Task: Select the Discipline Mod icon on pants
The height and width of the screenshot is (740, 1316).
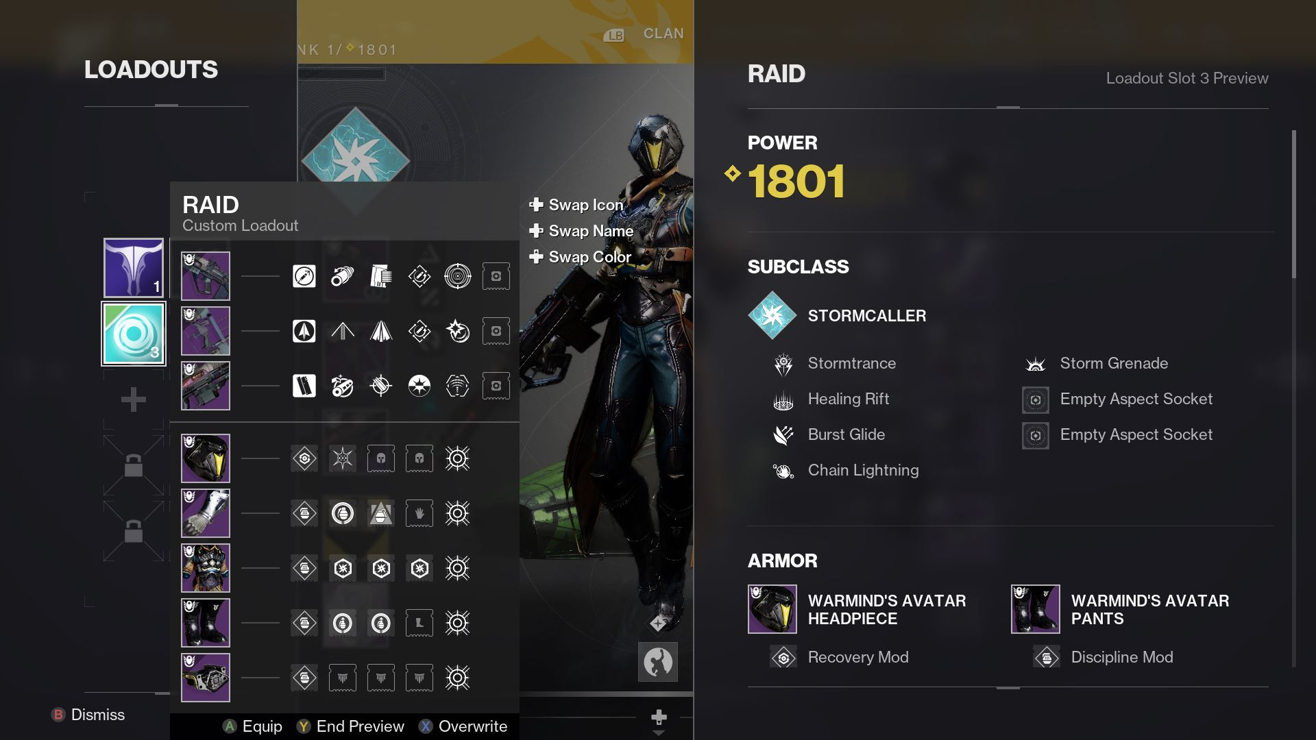Action: point(1044,657)
